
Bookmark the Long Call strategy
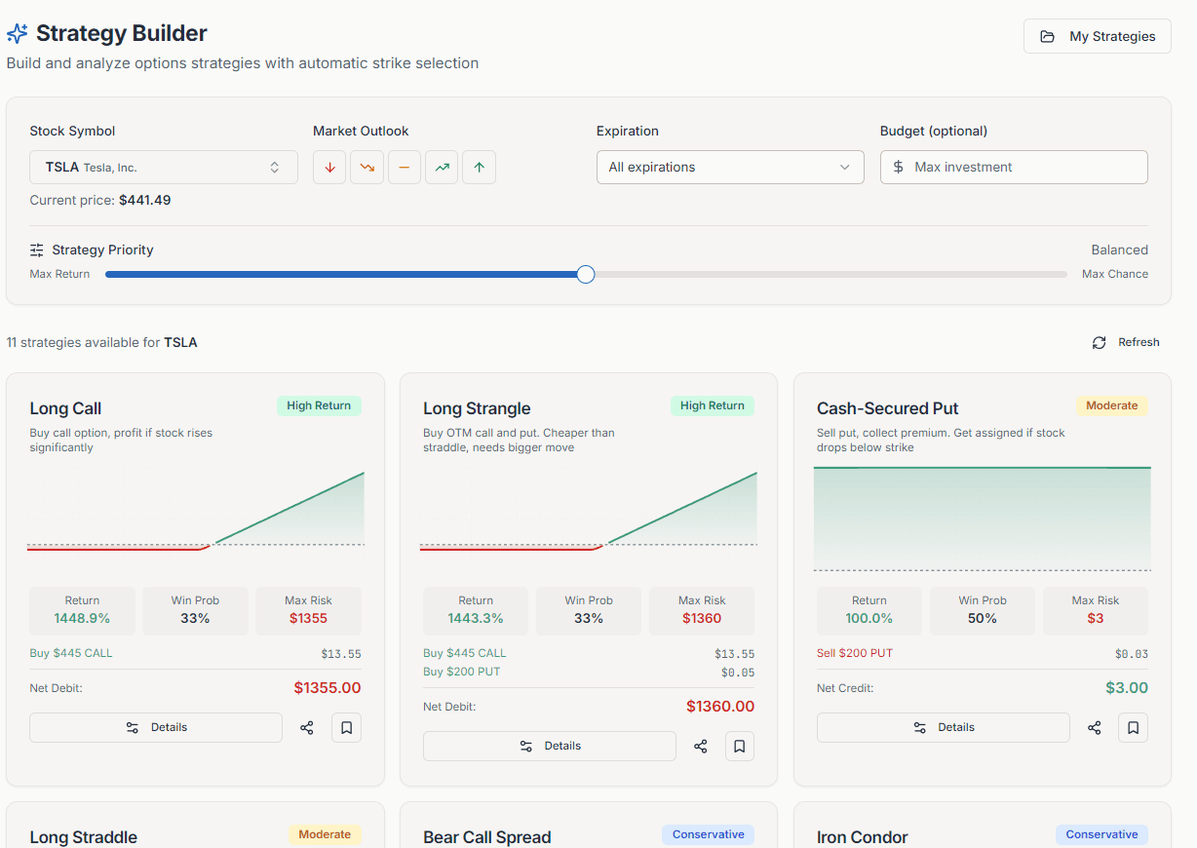click(346, 728)
